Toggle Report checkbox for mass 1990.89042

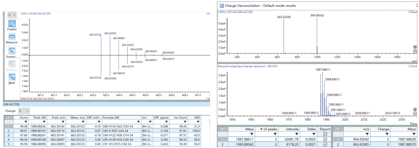(325, 144)
